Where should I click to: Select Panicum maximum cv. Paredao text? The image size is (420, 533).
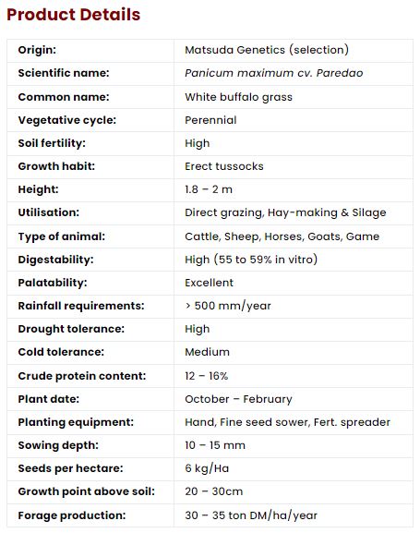tap(274, 73)
